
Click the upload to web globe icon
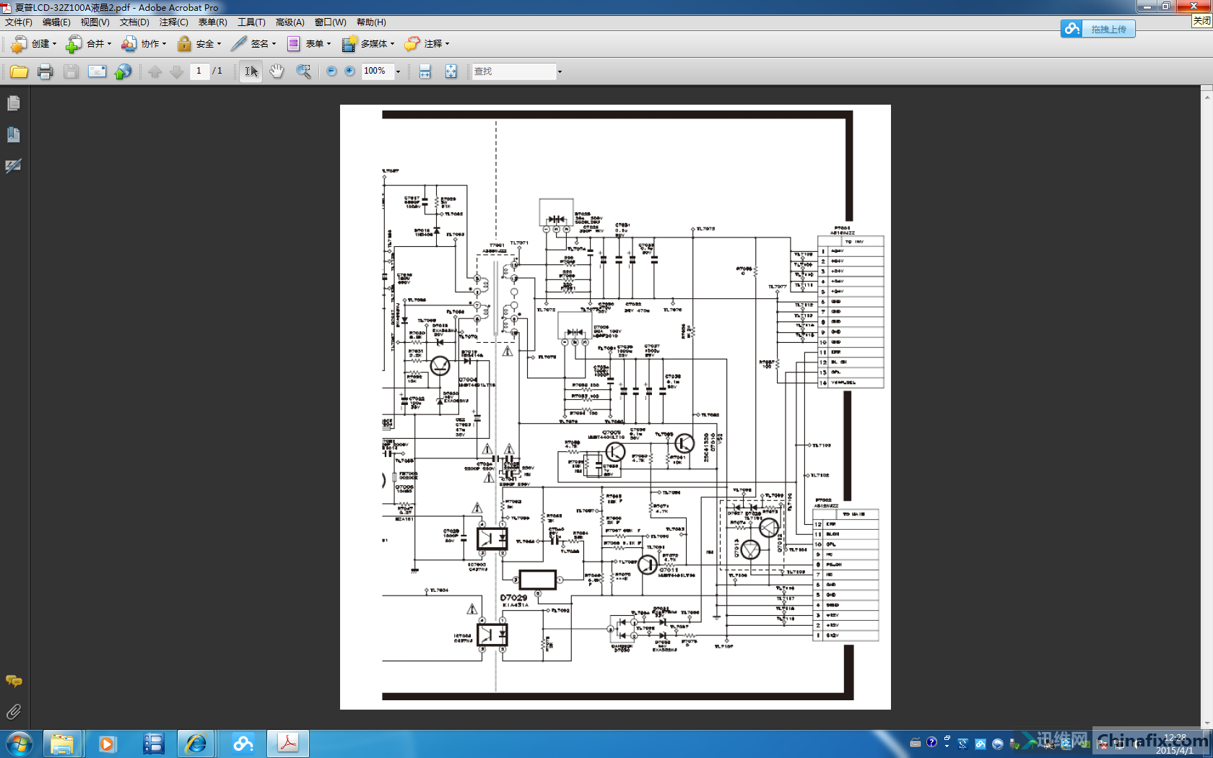(x=123, y=71)
